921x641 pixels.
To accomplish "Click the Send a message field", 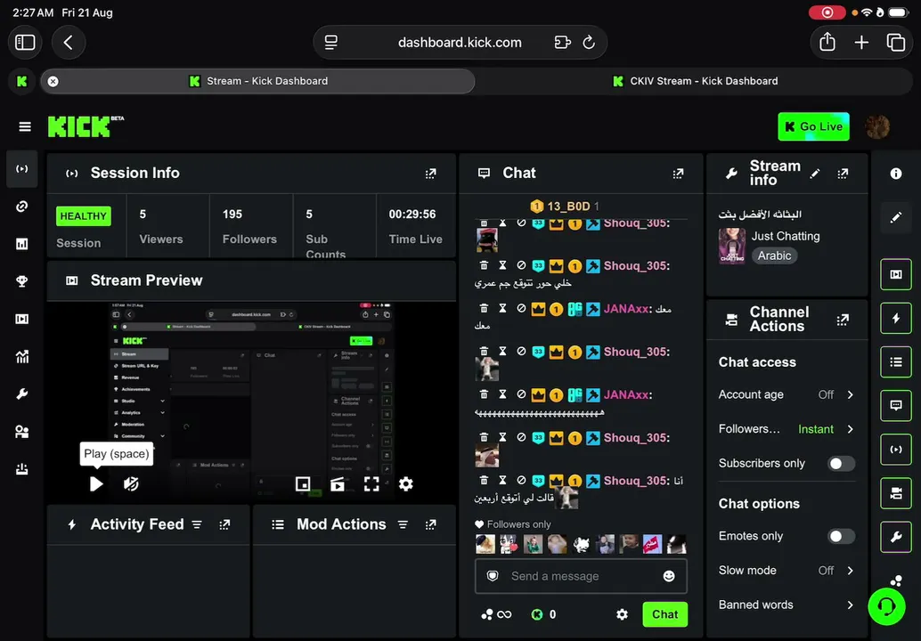I will click(x=581, y=576).
